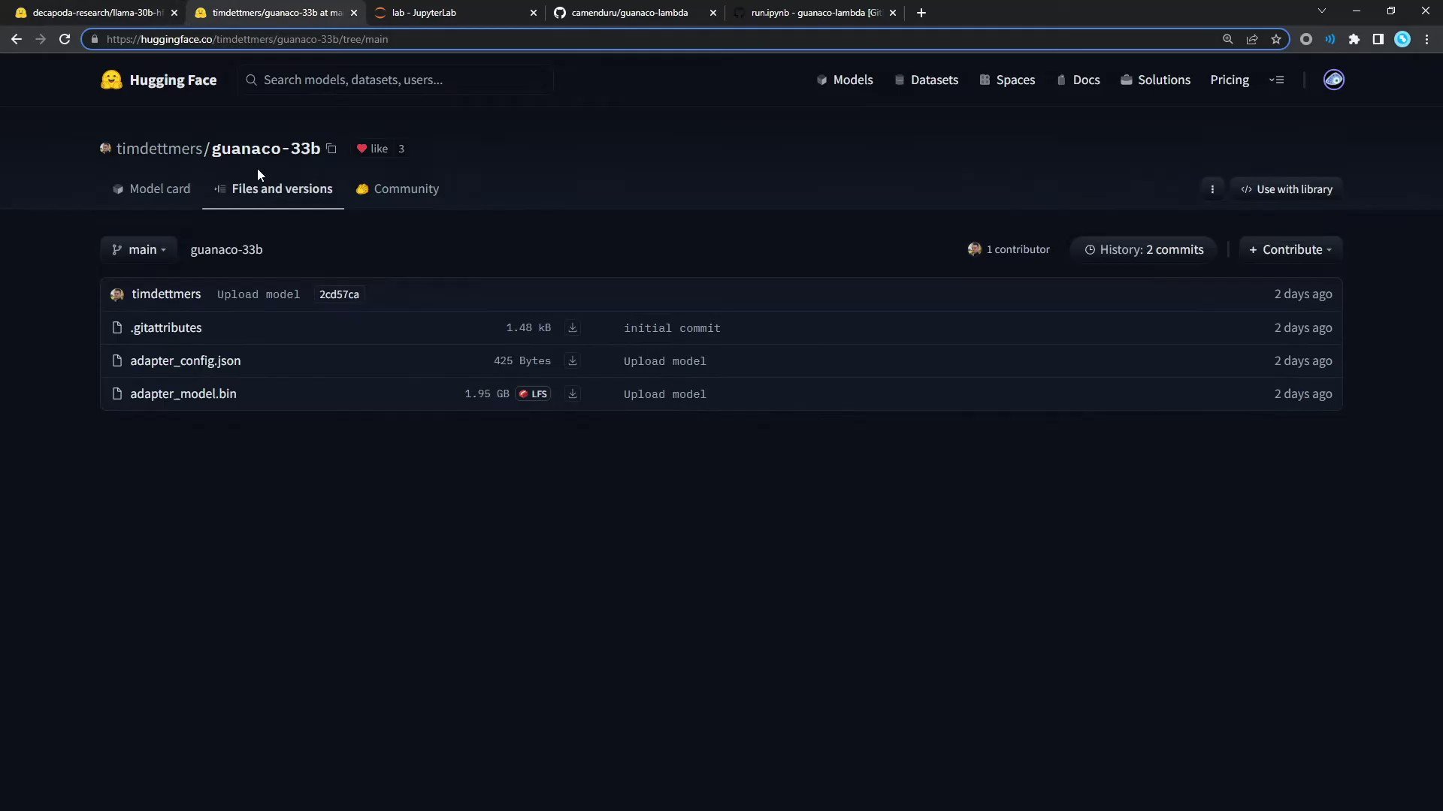Open the Spaces navigation link
Viewport: 1443px width, 811px height.
tap(1007, 80)
